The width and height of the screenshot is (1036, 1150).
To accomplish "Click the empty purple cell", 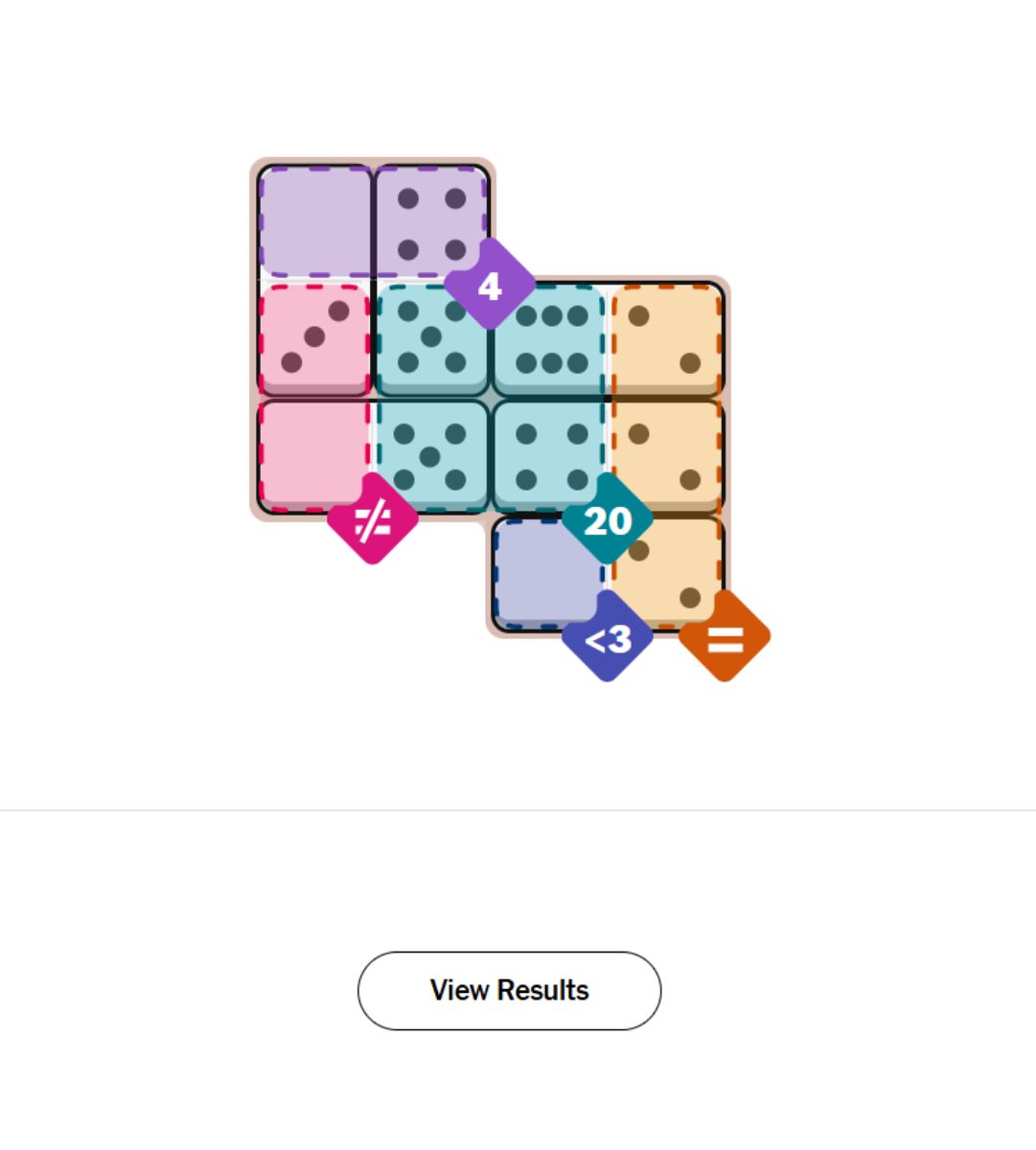I will 314,222.
